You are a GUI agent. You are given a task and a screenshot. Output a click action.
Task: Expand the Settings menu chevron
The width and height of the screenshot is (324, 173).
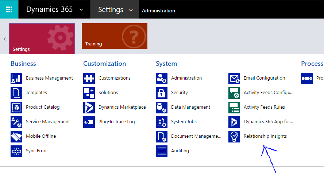[131, 10]
